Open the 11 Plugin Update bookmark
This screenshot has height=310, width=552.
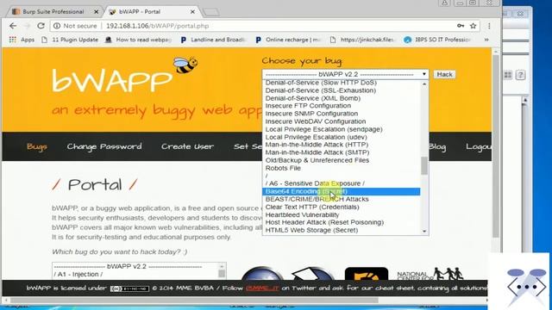70,40
